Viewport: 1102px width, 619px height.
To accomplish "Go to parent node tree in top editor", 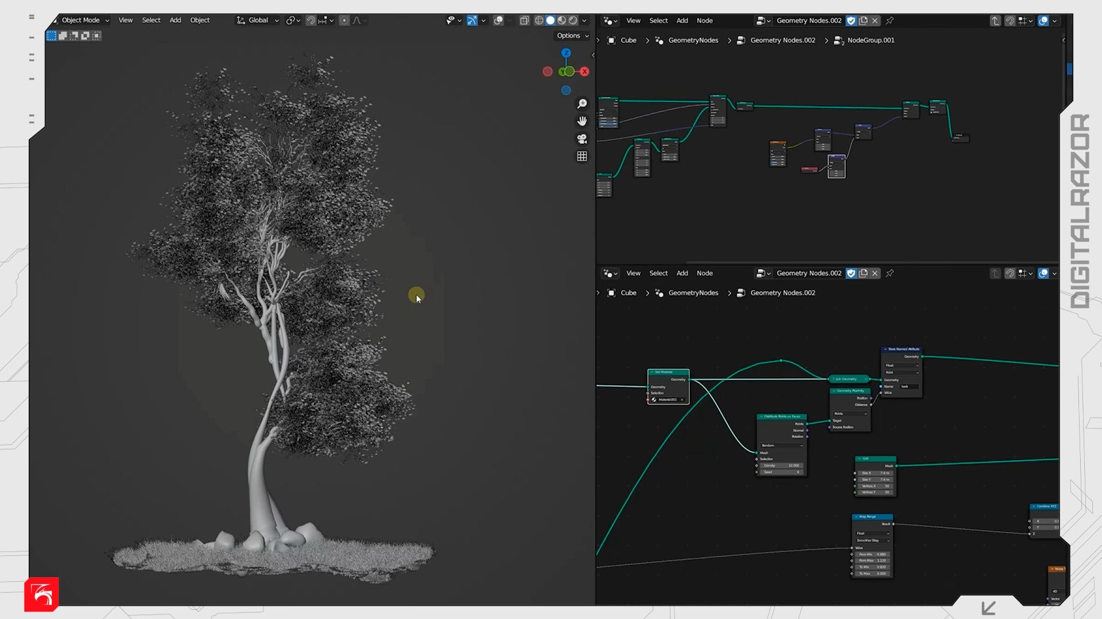I will [995, 21].
